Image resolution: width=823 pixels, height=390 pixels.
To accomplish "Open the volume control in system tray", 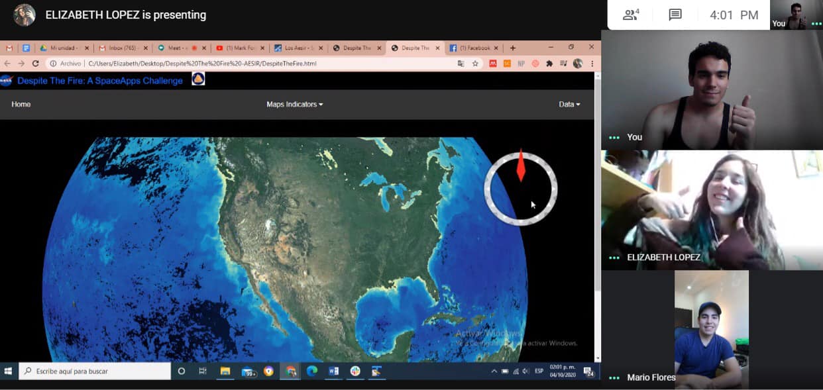I will (x=525, y=371).
